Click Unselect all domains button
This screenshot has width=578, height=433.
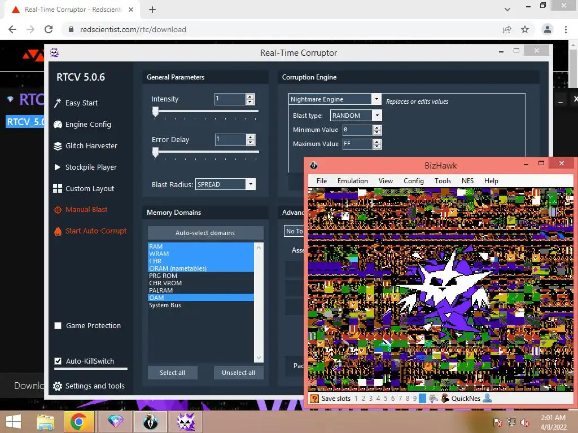239,373
